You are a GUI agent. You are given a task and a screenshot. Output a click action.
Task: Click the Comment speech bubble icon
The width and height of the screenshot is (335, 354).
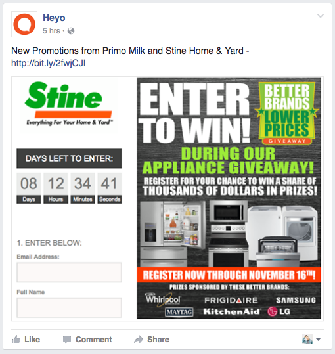point(67,340)
